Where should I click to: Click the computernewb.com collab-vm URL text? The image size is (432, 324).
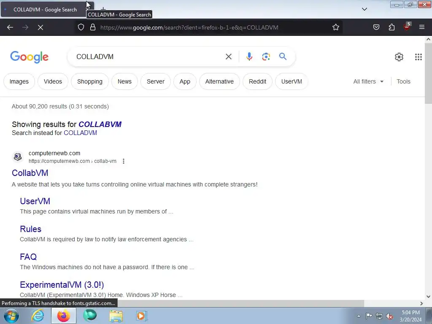point(73,161)
